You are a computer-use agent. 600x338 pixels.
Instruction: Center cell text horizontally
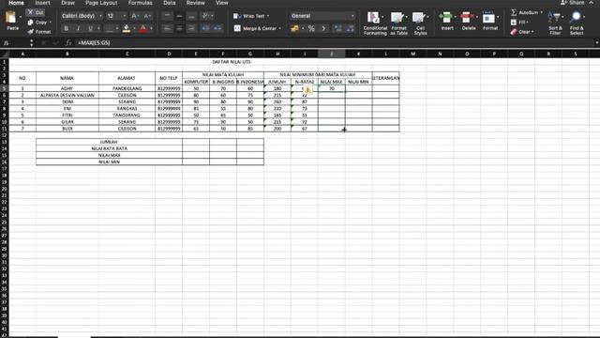tap(179, 28)
